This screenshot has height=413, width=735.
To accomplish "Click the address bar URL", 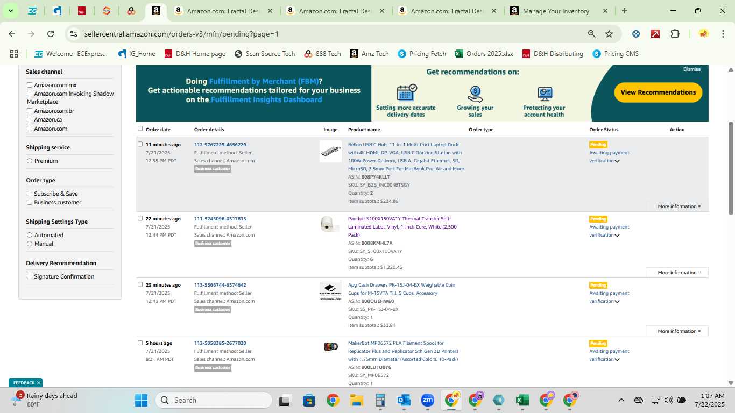I will coord(181,34).
